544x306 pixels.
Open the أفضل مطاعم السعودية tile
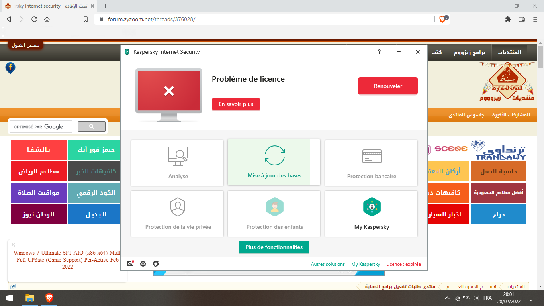(499, 193)
